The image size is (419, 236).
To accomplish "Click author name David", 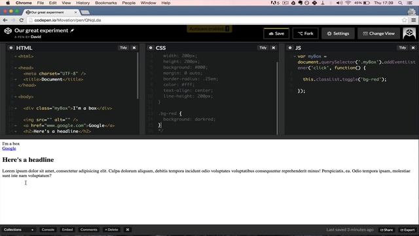I will click(x=36, y=37).
